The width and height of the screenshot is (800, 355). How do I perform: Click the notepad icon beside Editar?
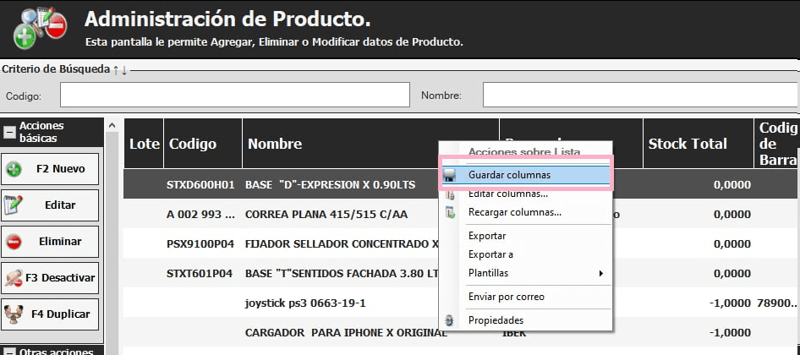(x=14, y=205)
